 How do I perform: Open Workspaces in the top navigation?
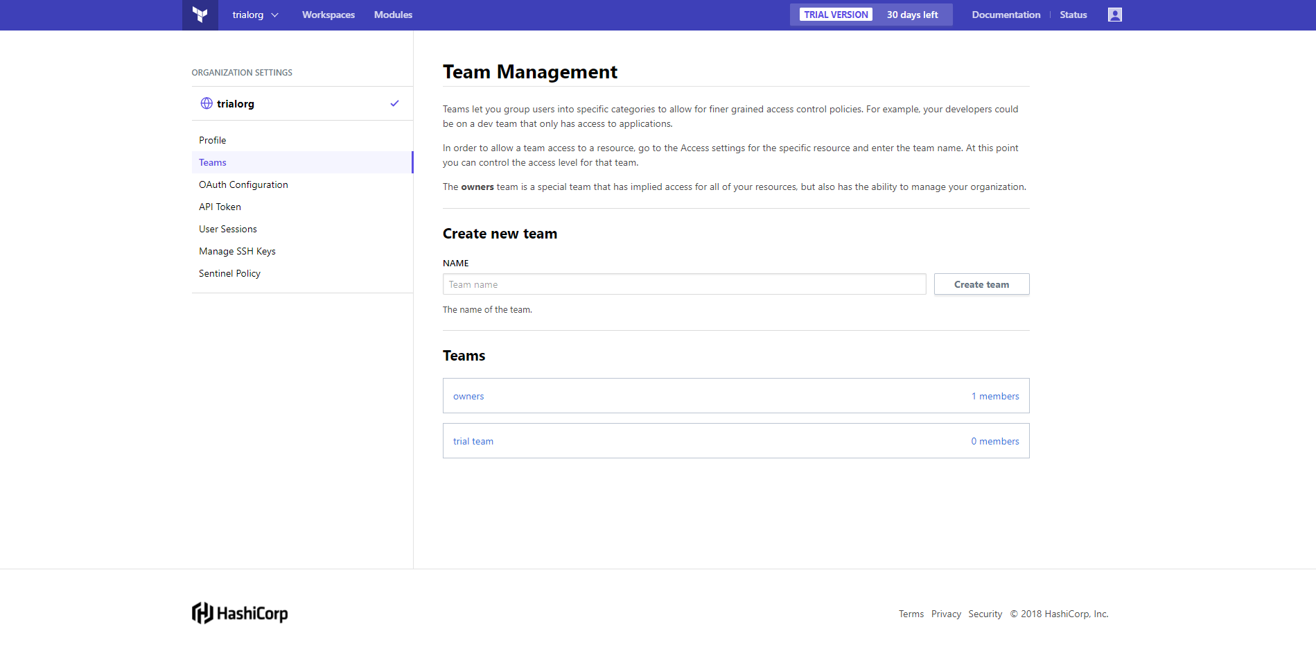(x=328, y=15)
